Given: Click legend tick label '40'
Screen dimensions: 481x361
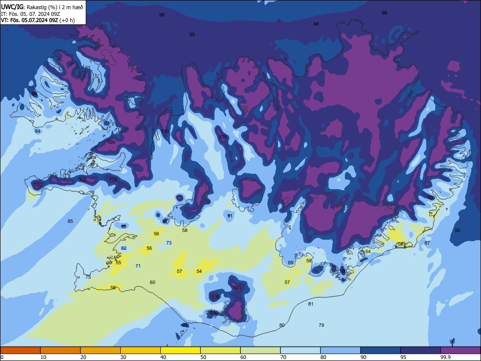Looking at the screenshot, I should coord(164,357).
